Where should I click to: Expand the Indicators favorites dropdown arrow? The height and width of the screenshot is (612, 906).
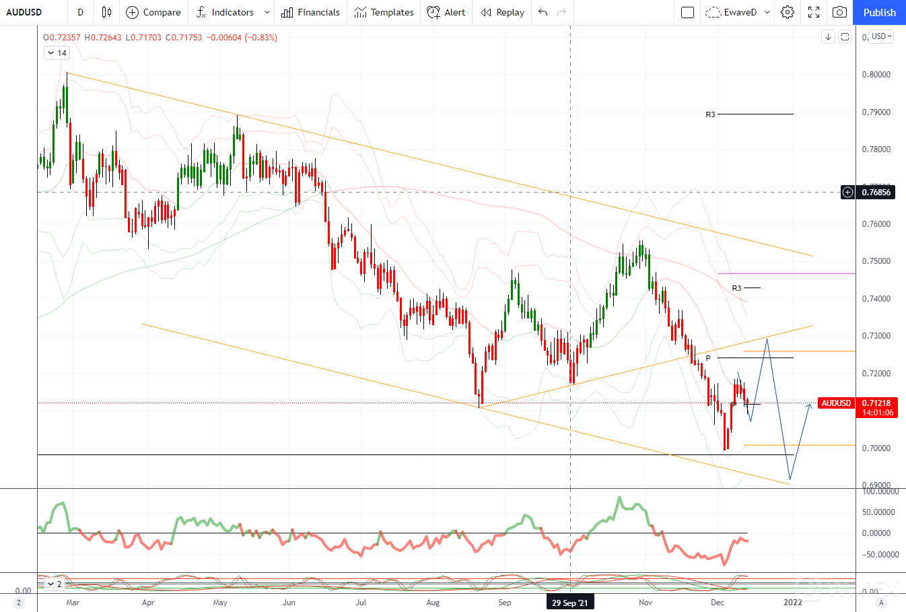pyautogui.click(x=267, y=12)
